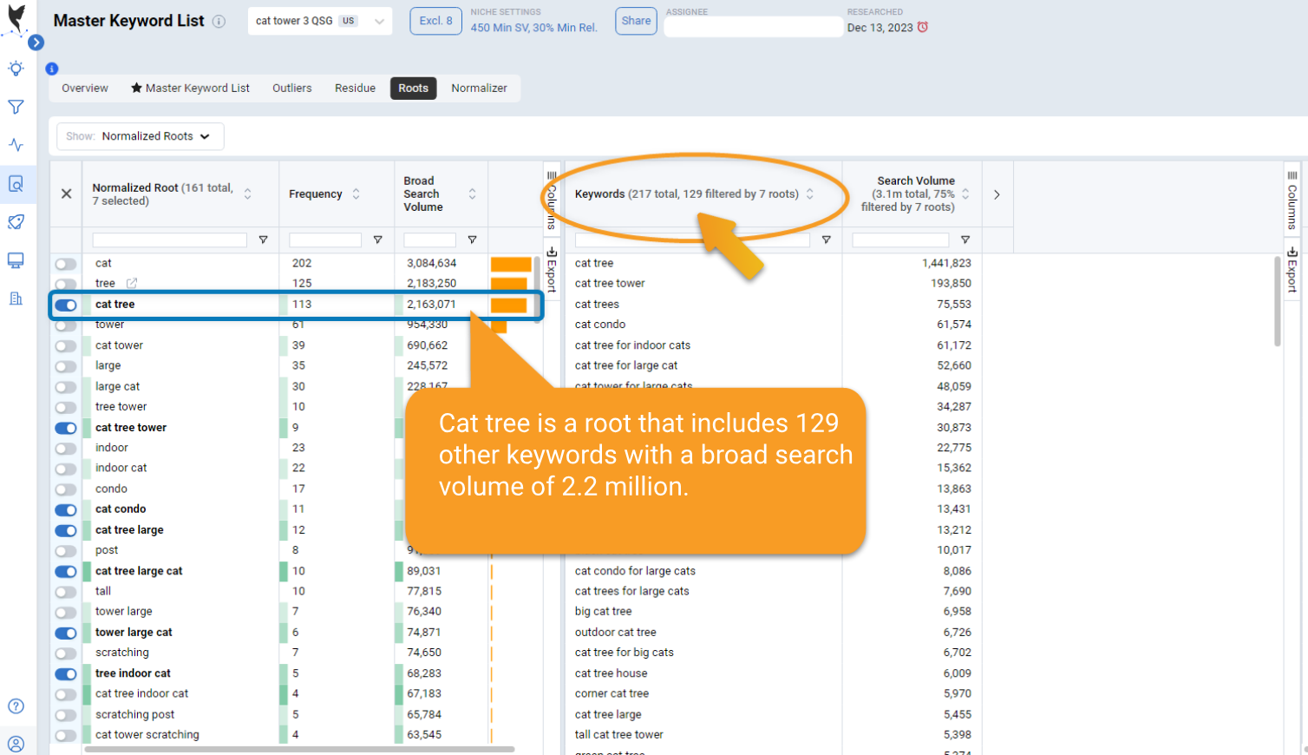
Task: Disable the cat condo root toggle
Action: [x=66, y=510]
